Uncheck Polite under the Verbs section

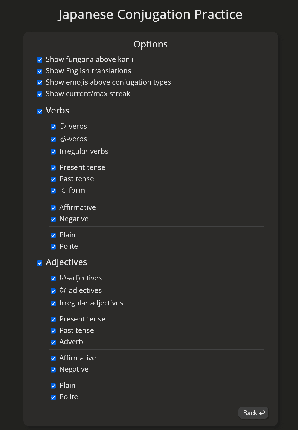tap(53, 247)
